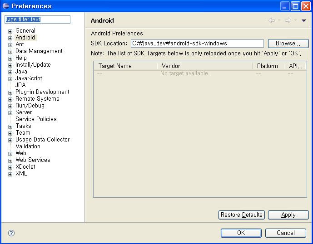Viewport: 313px width, 244px height.
Task: Select the JPA preferences item
Action: coord(20,85)
